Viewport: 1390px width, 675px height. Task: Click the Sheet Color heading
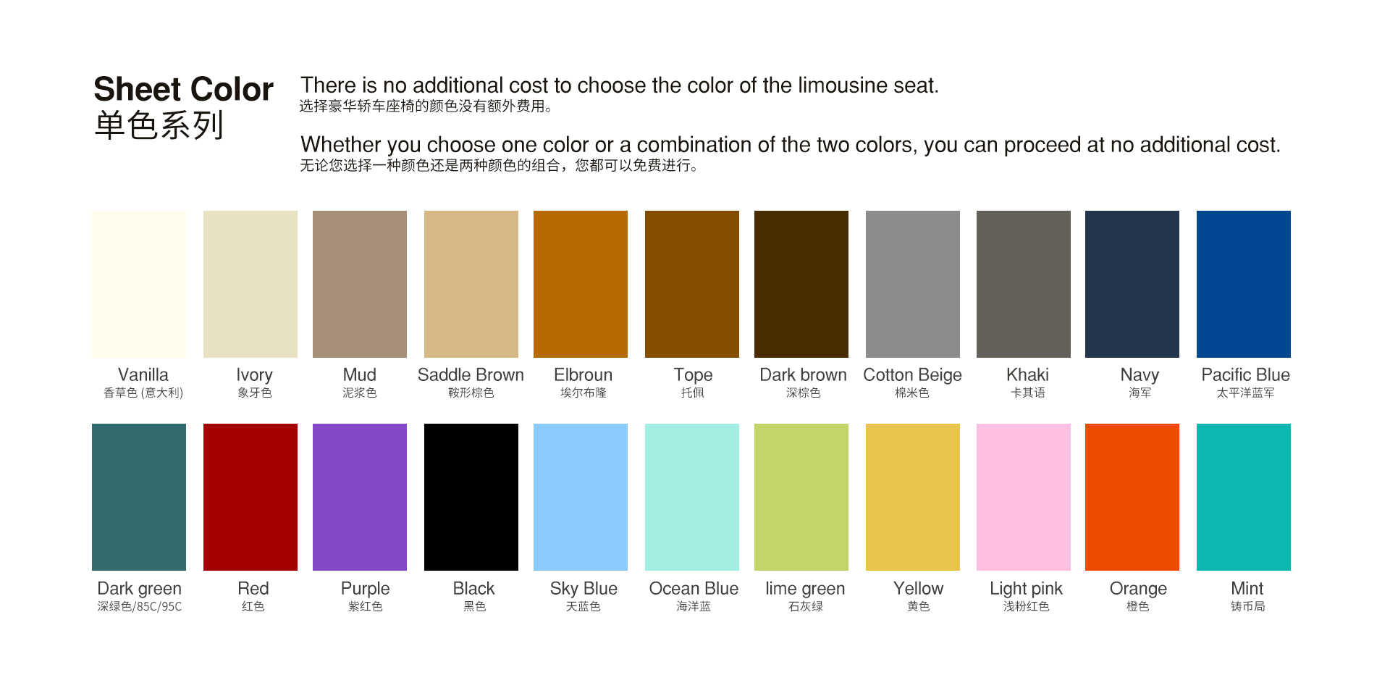tap(183, 90)
